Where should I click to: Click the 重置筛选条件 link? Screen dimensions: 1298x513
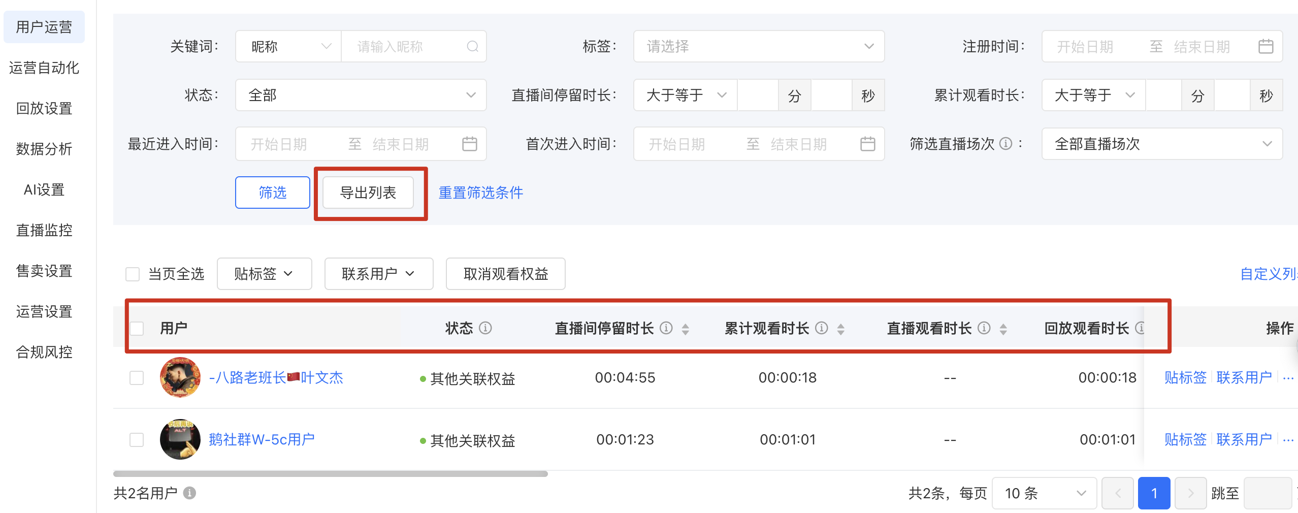480,193
